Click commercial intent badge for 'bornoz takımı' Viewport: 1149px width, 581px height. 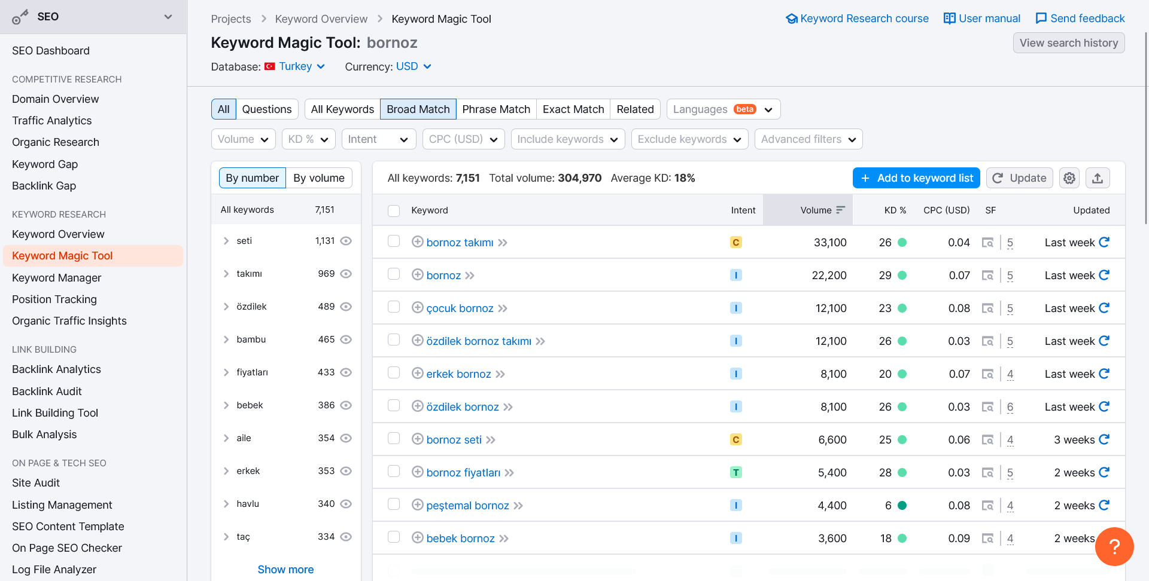(736, 242)
